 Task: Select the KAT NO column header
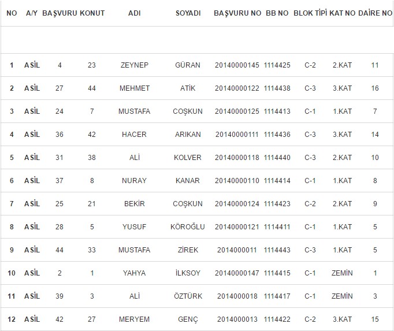tap(342, 13)
